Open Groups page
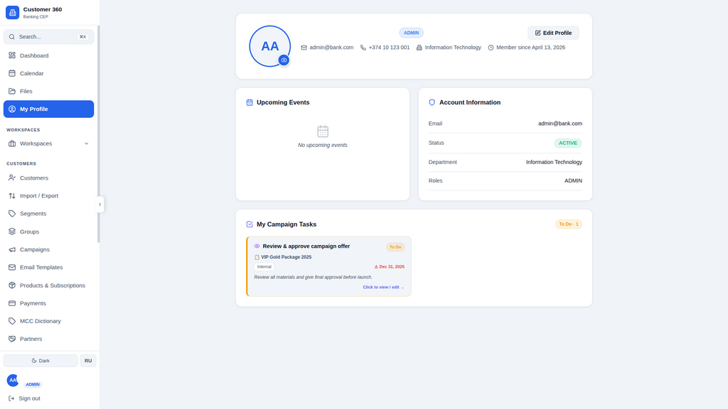728x409 pixels. (x=49, y=231)
